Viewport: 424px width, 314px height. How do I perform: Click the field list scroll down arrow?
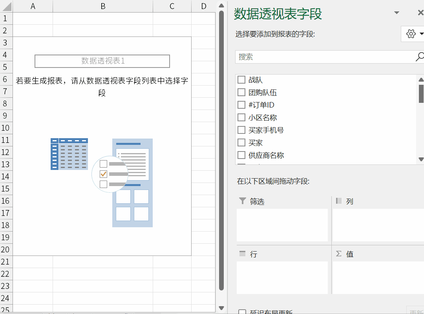(421, 159)
